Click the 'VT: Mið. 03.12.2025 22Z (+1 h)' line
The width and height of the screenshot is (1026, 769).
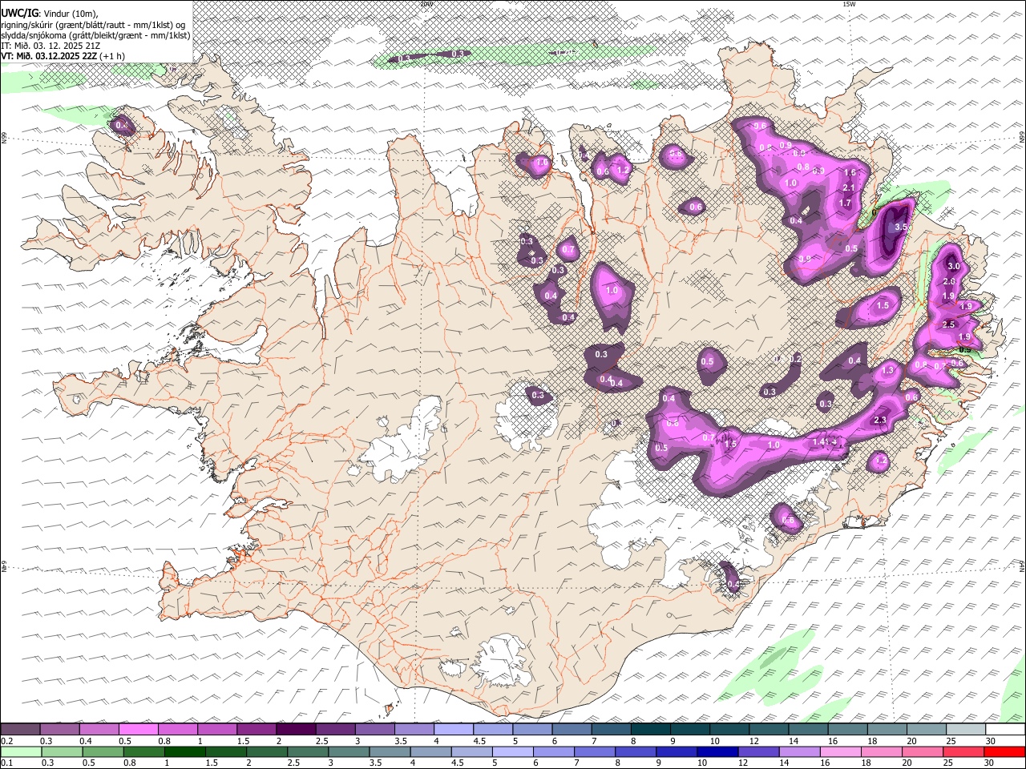click(63, 56)
